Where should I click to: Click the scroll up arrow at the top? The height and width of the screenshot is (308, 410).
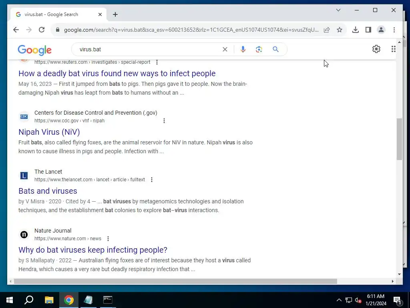click(399, 42)
